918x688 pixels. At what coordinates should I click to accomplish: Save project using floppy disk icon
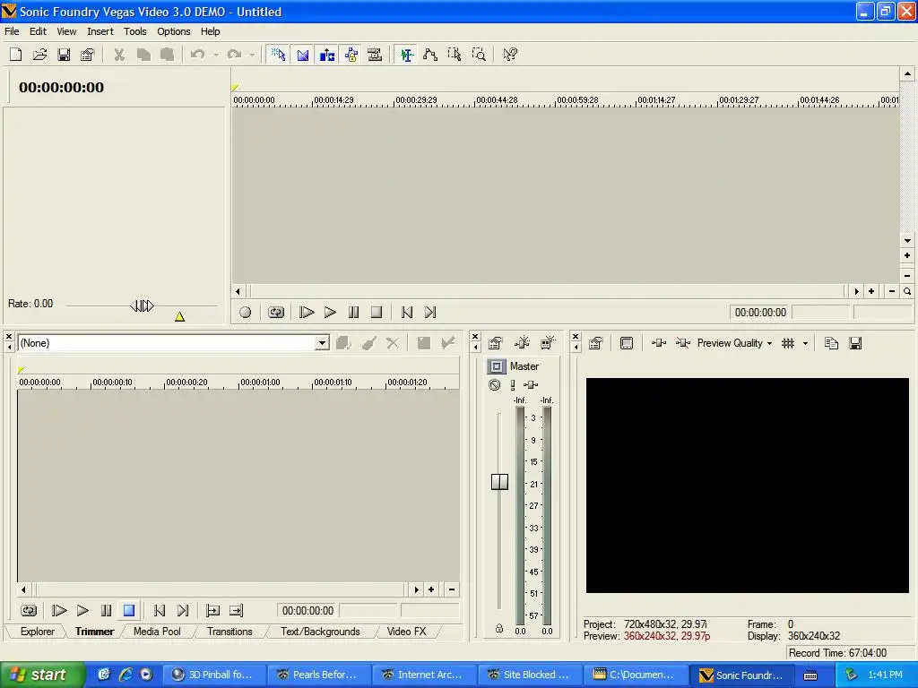[64, 55]
